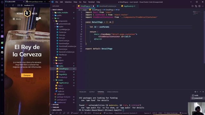Open WhatsApp in the browser sidebar

pos(2,43)
